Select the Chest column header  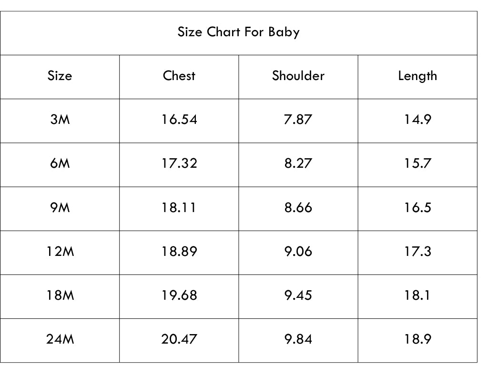coord(179,76)
